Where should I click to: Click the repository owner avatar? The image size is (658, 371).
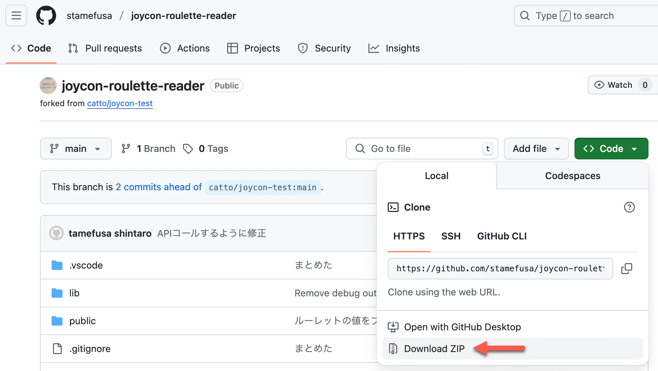tap(48, 85)
